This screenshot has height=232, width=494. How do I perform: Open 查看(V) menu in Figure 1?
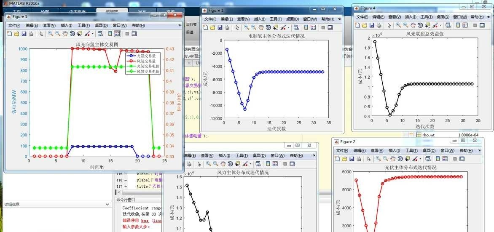[x=243, y=19]
